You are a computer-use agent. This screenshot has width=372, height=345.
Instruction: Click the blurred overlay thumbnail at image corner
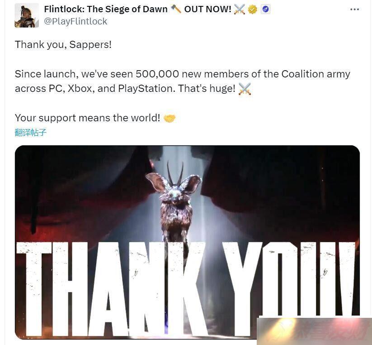pyautogui.click(x=314, y=331)
